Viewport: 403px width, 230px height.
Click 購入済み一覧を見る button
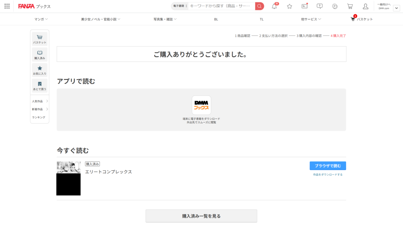tap(201, 216)
